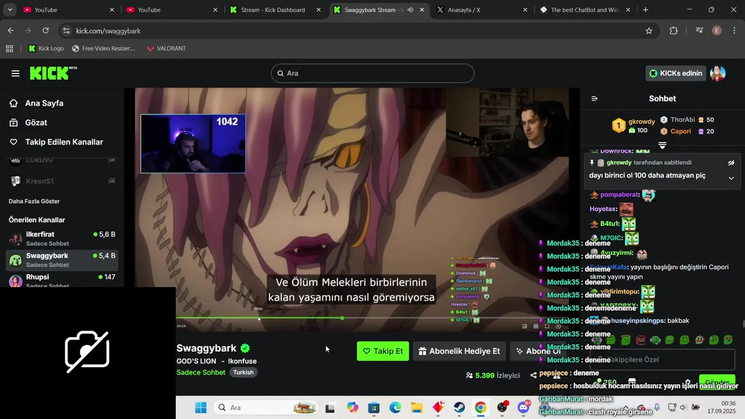745x419 pixels.
Task: Click the Turkish language tag
Action: [x=243, y=372]
